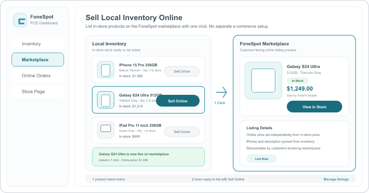Click the Live Now badge

(262, 159)
